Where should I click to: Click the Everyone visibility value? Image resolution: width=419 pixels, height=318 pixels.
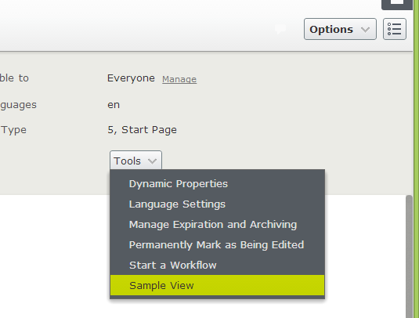(131, 78)
